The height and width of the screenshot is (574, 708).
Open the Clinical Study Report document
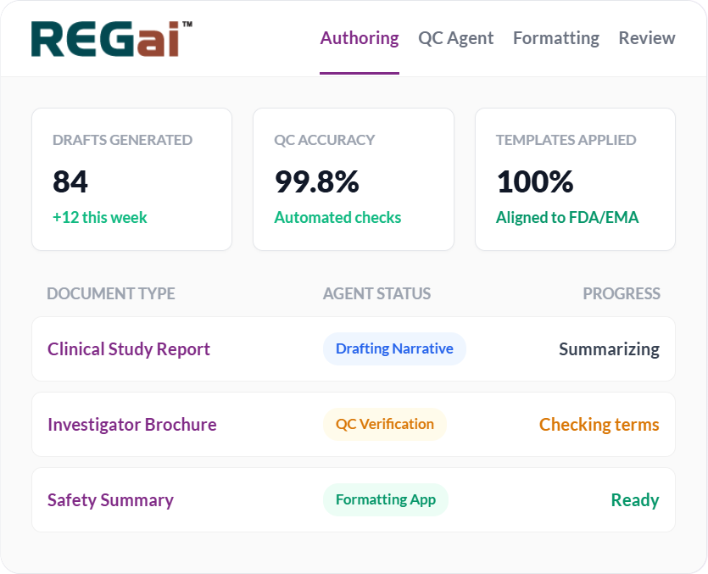(x=129, y=348)
